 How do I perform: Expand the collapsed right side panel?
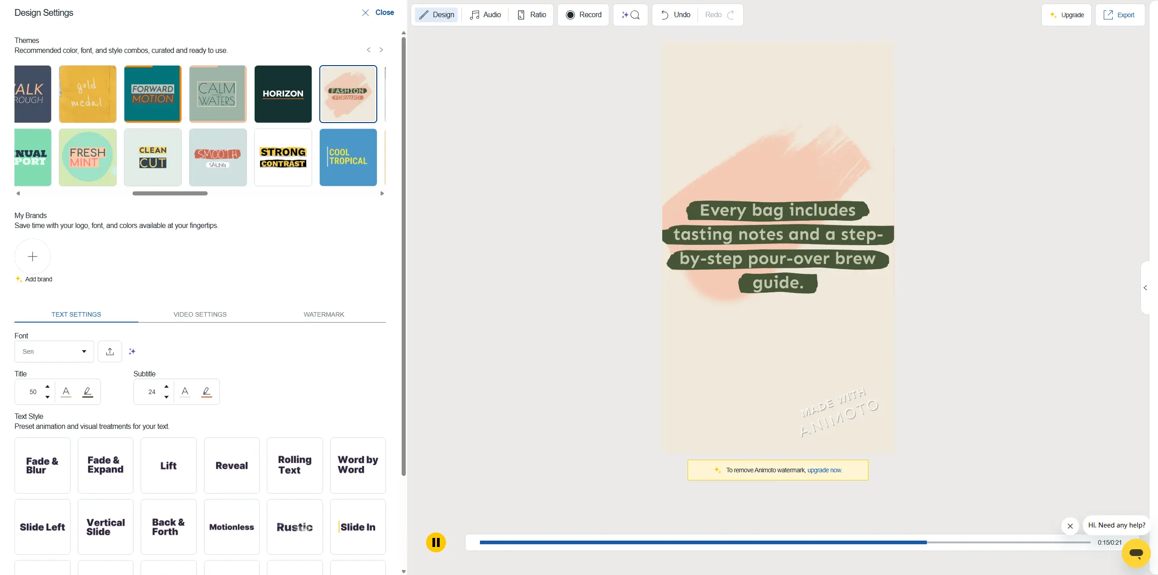[1145, 288]
